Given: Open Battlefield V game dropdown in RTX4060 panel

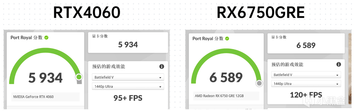Looking at the screenshot, I should coord(128,77).
